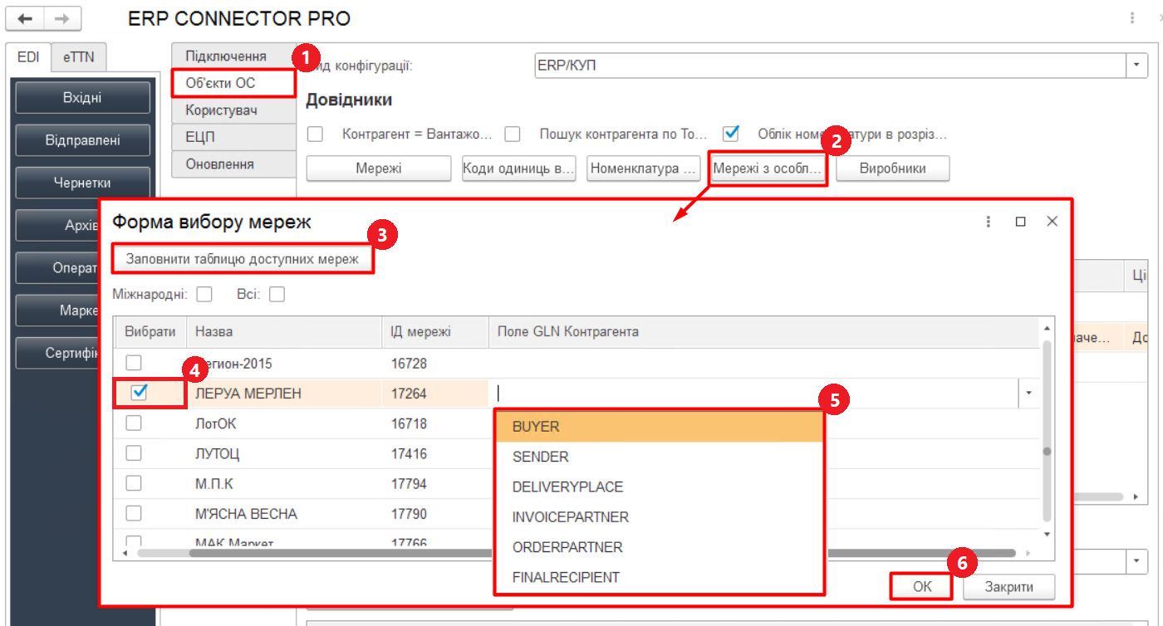Screen dimensions: 1163x626
Task: Open the Вхідні sidebar section
Action: tap(82, 98)
